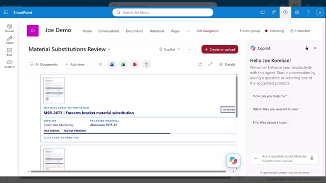Click the JD site logo tile
Viewport: 326px width, 183px height.
point(33,30)
